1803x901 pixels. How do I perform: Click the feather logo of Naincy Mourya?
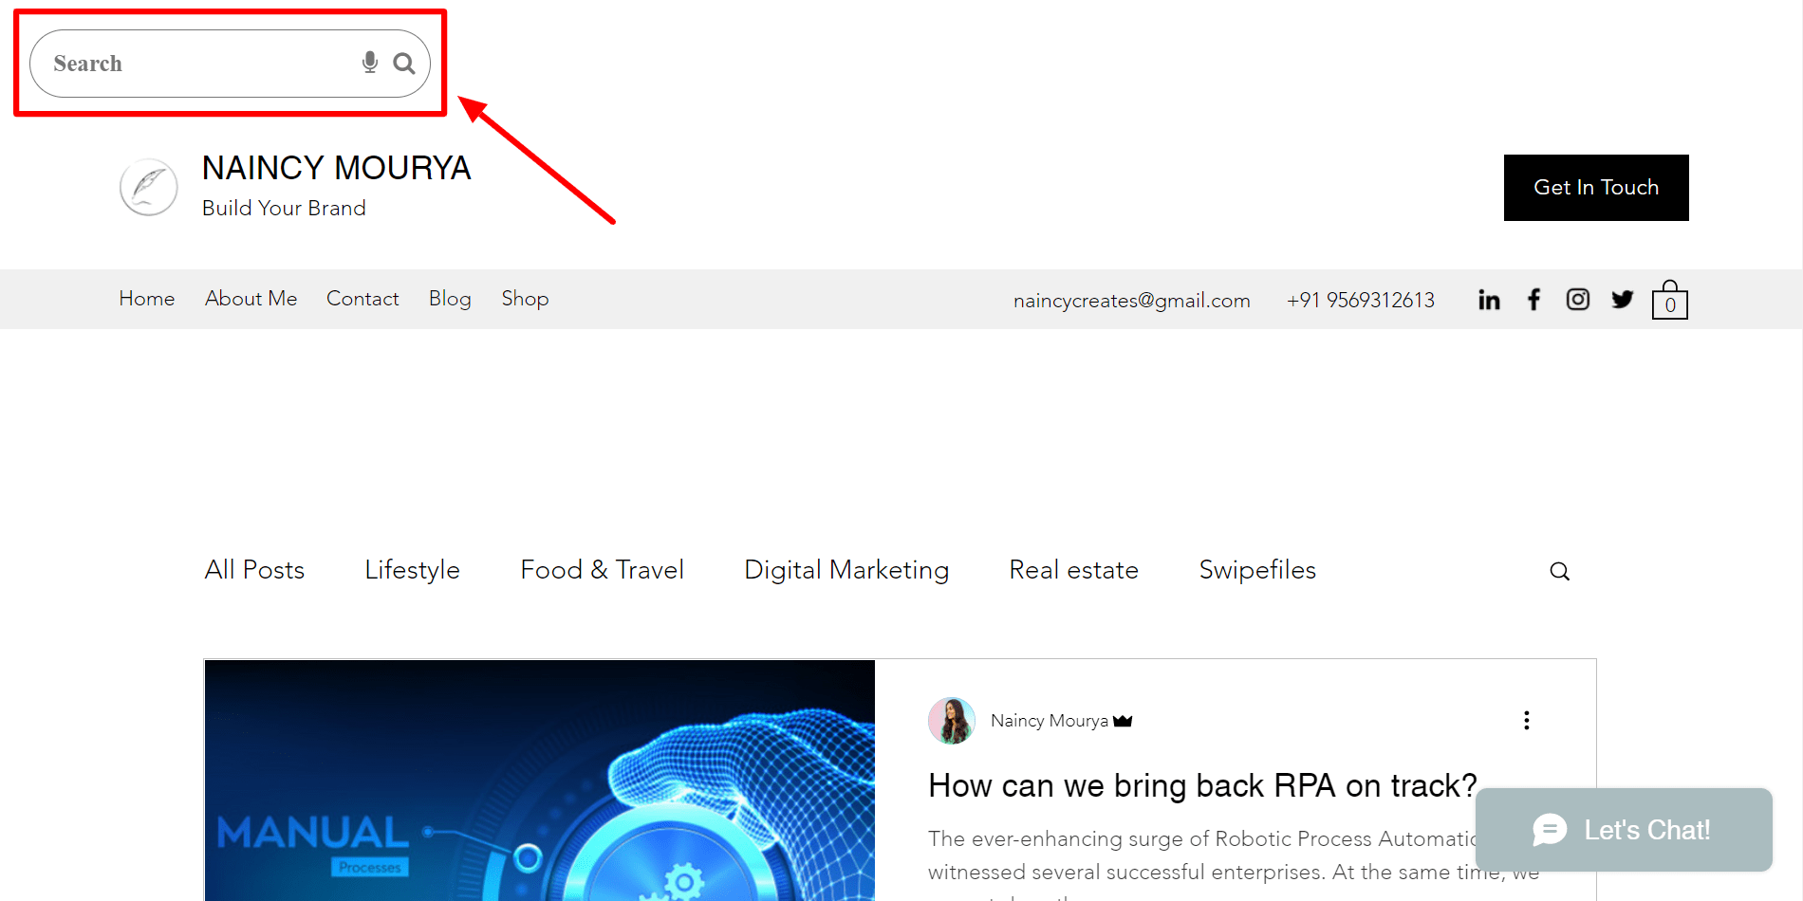[148, 187]
